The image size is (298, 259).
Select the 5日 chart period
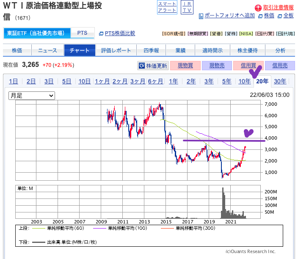point(67,81)
